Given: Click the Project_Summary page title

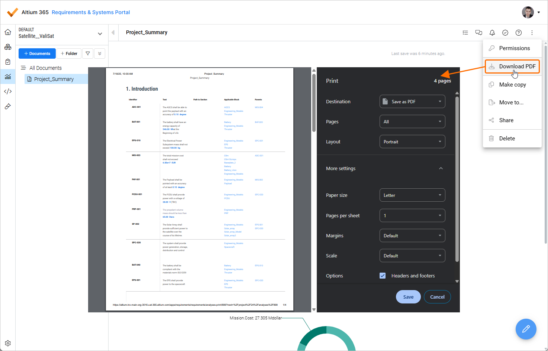Looking at the screenshot, I should tap(146, 32).
